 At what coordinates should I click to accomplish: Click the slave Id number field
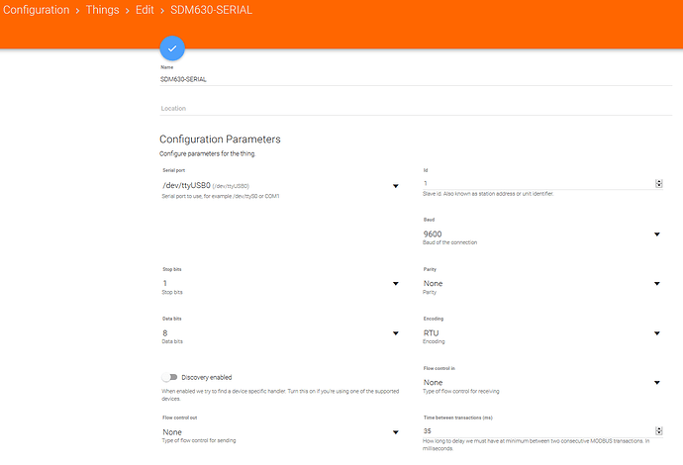535,183
